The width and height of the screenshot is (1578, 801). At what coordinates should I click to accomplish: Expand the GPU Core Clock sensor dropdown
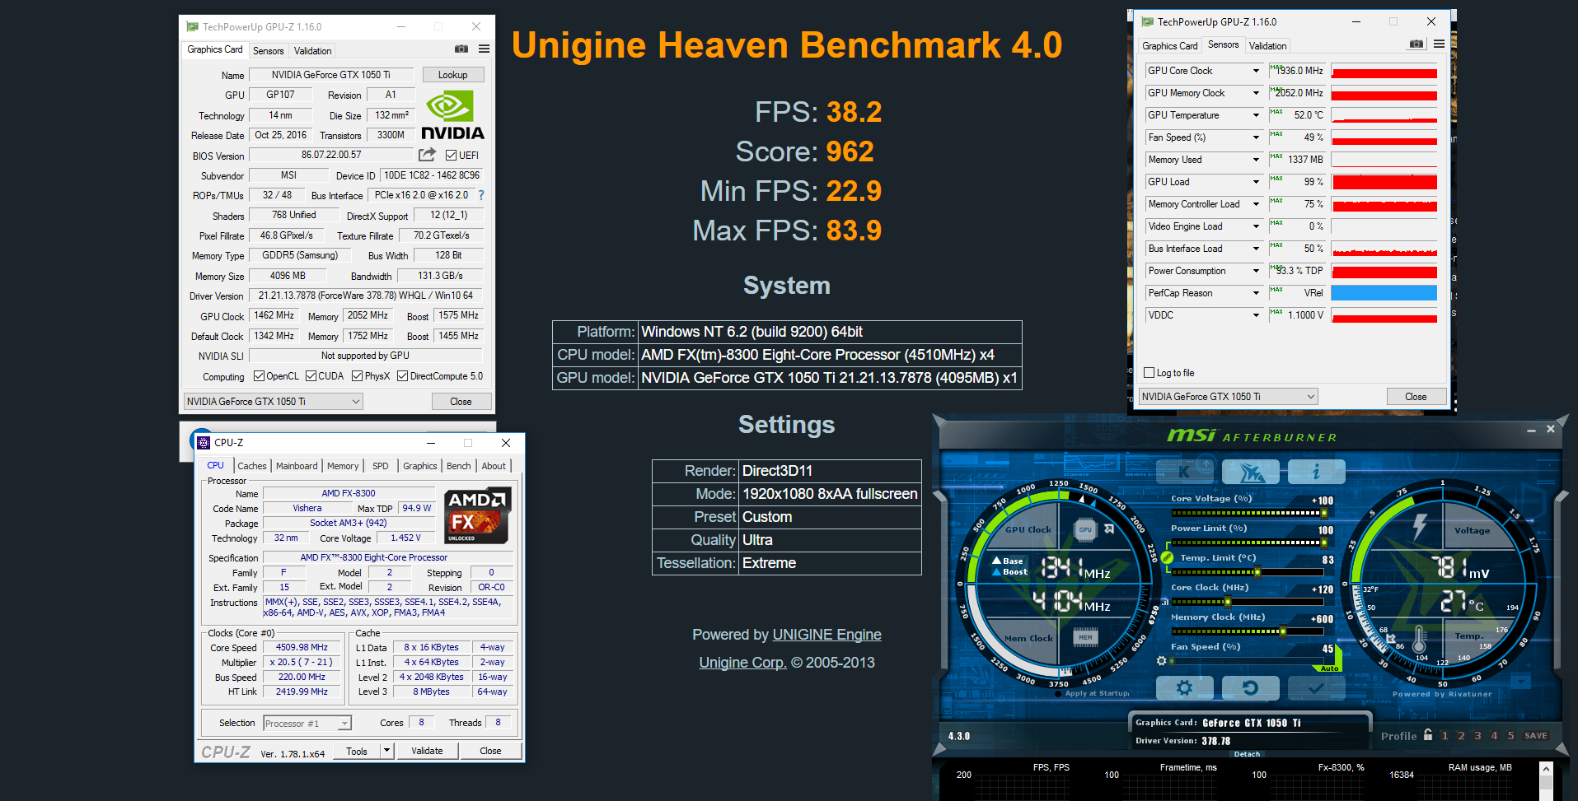point(1256,71)
